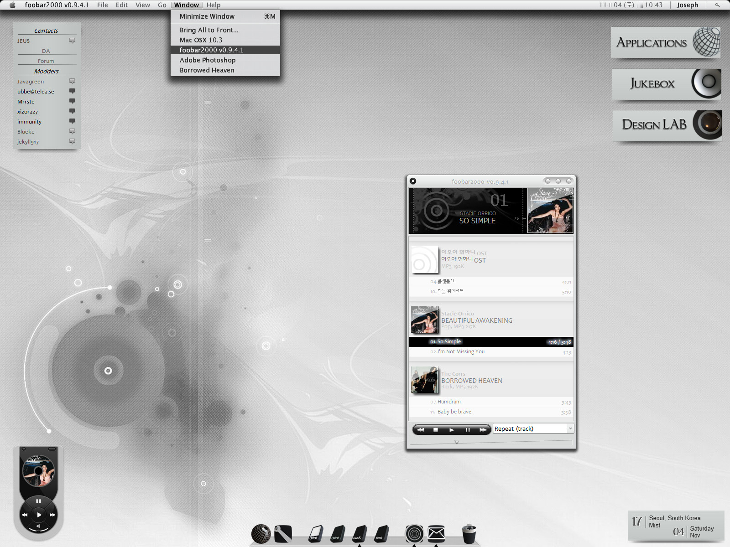Screen dimensions: 730x547
Task: Click the Beautiful Awakening album thumbnail
Action: (424, 320)
